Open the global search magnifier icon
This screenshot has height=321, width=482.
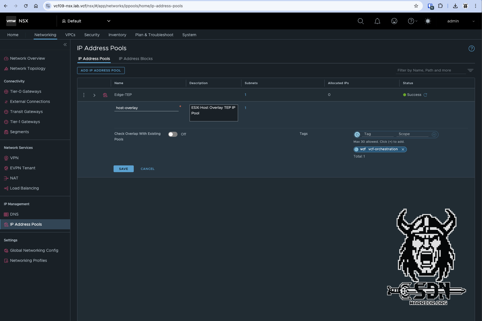[361, 21]
